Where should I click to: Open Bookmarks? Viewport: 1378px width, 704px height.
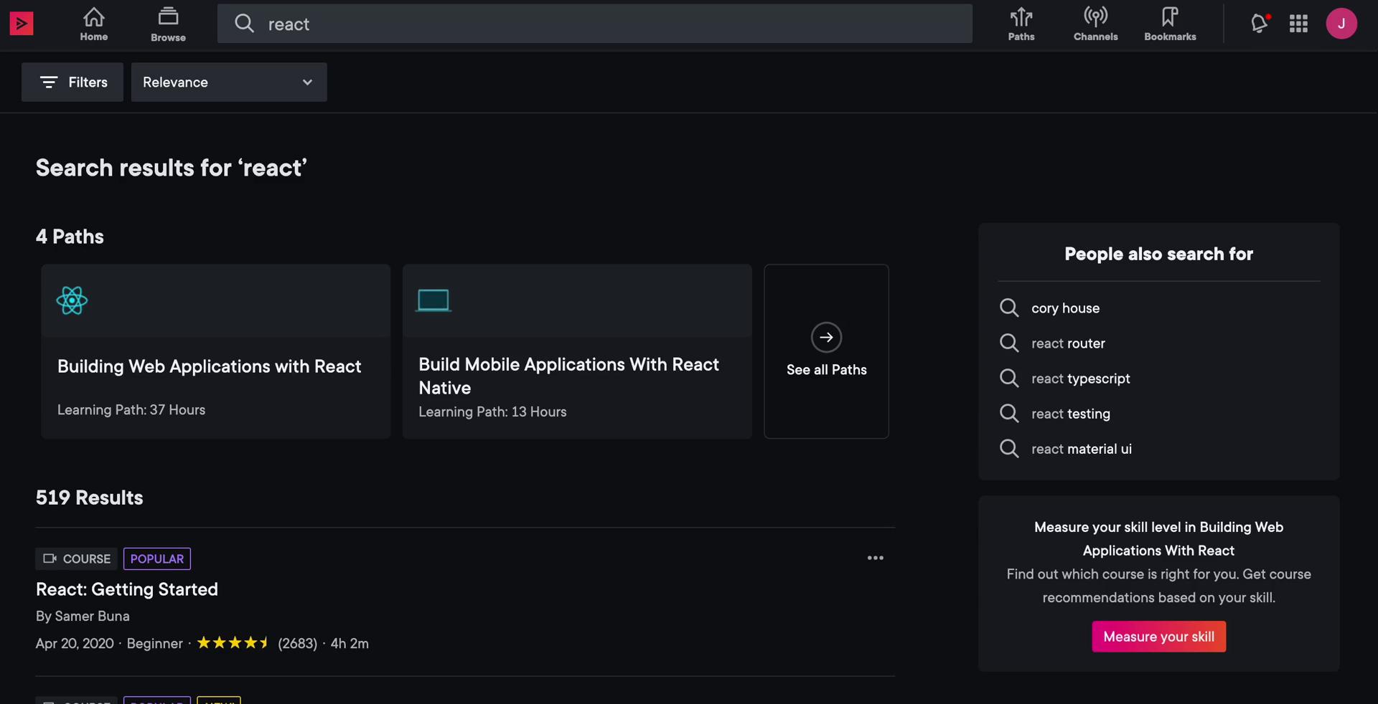[1170, 24]
